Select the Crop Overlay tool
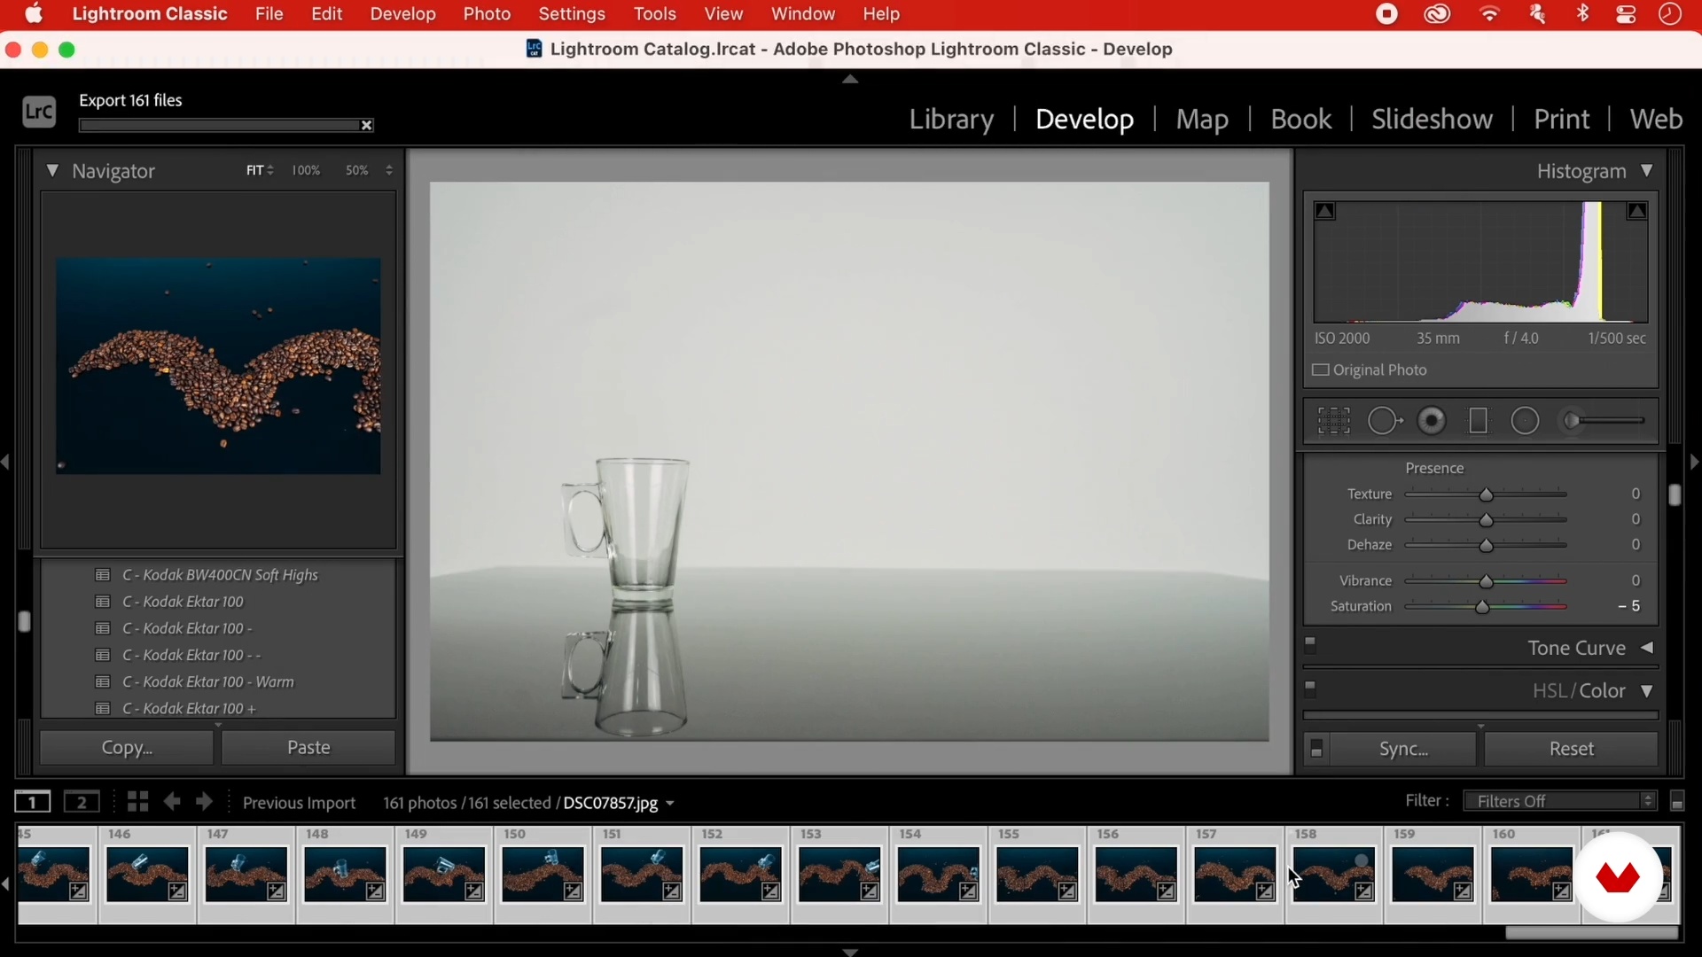Viewport: 1702px width, 957px height. click(x=1333, y=421)
